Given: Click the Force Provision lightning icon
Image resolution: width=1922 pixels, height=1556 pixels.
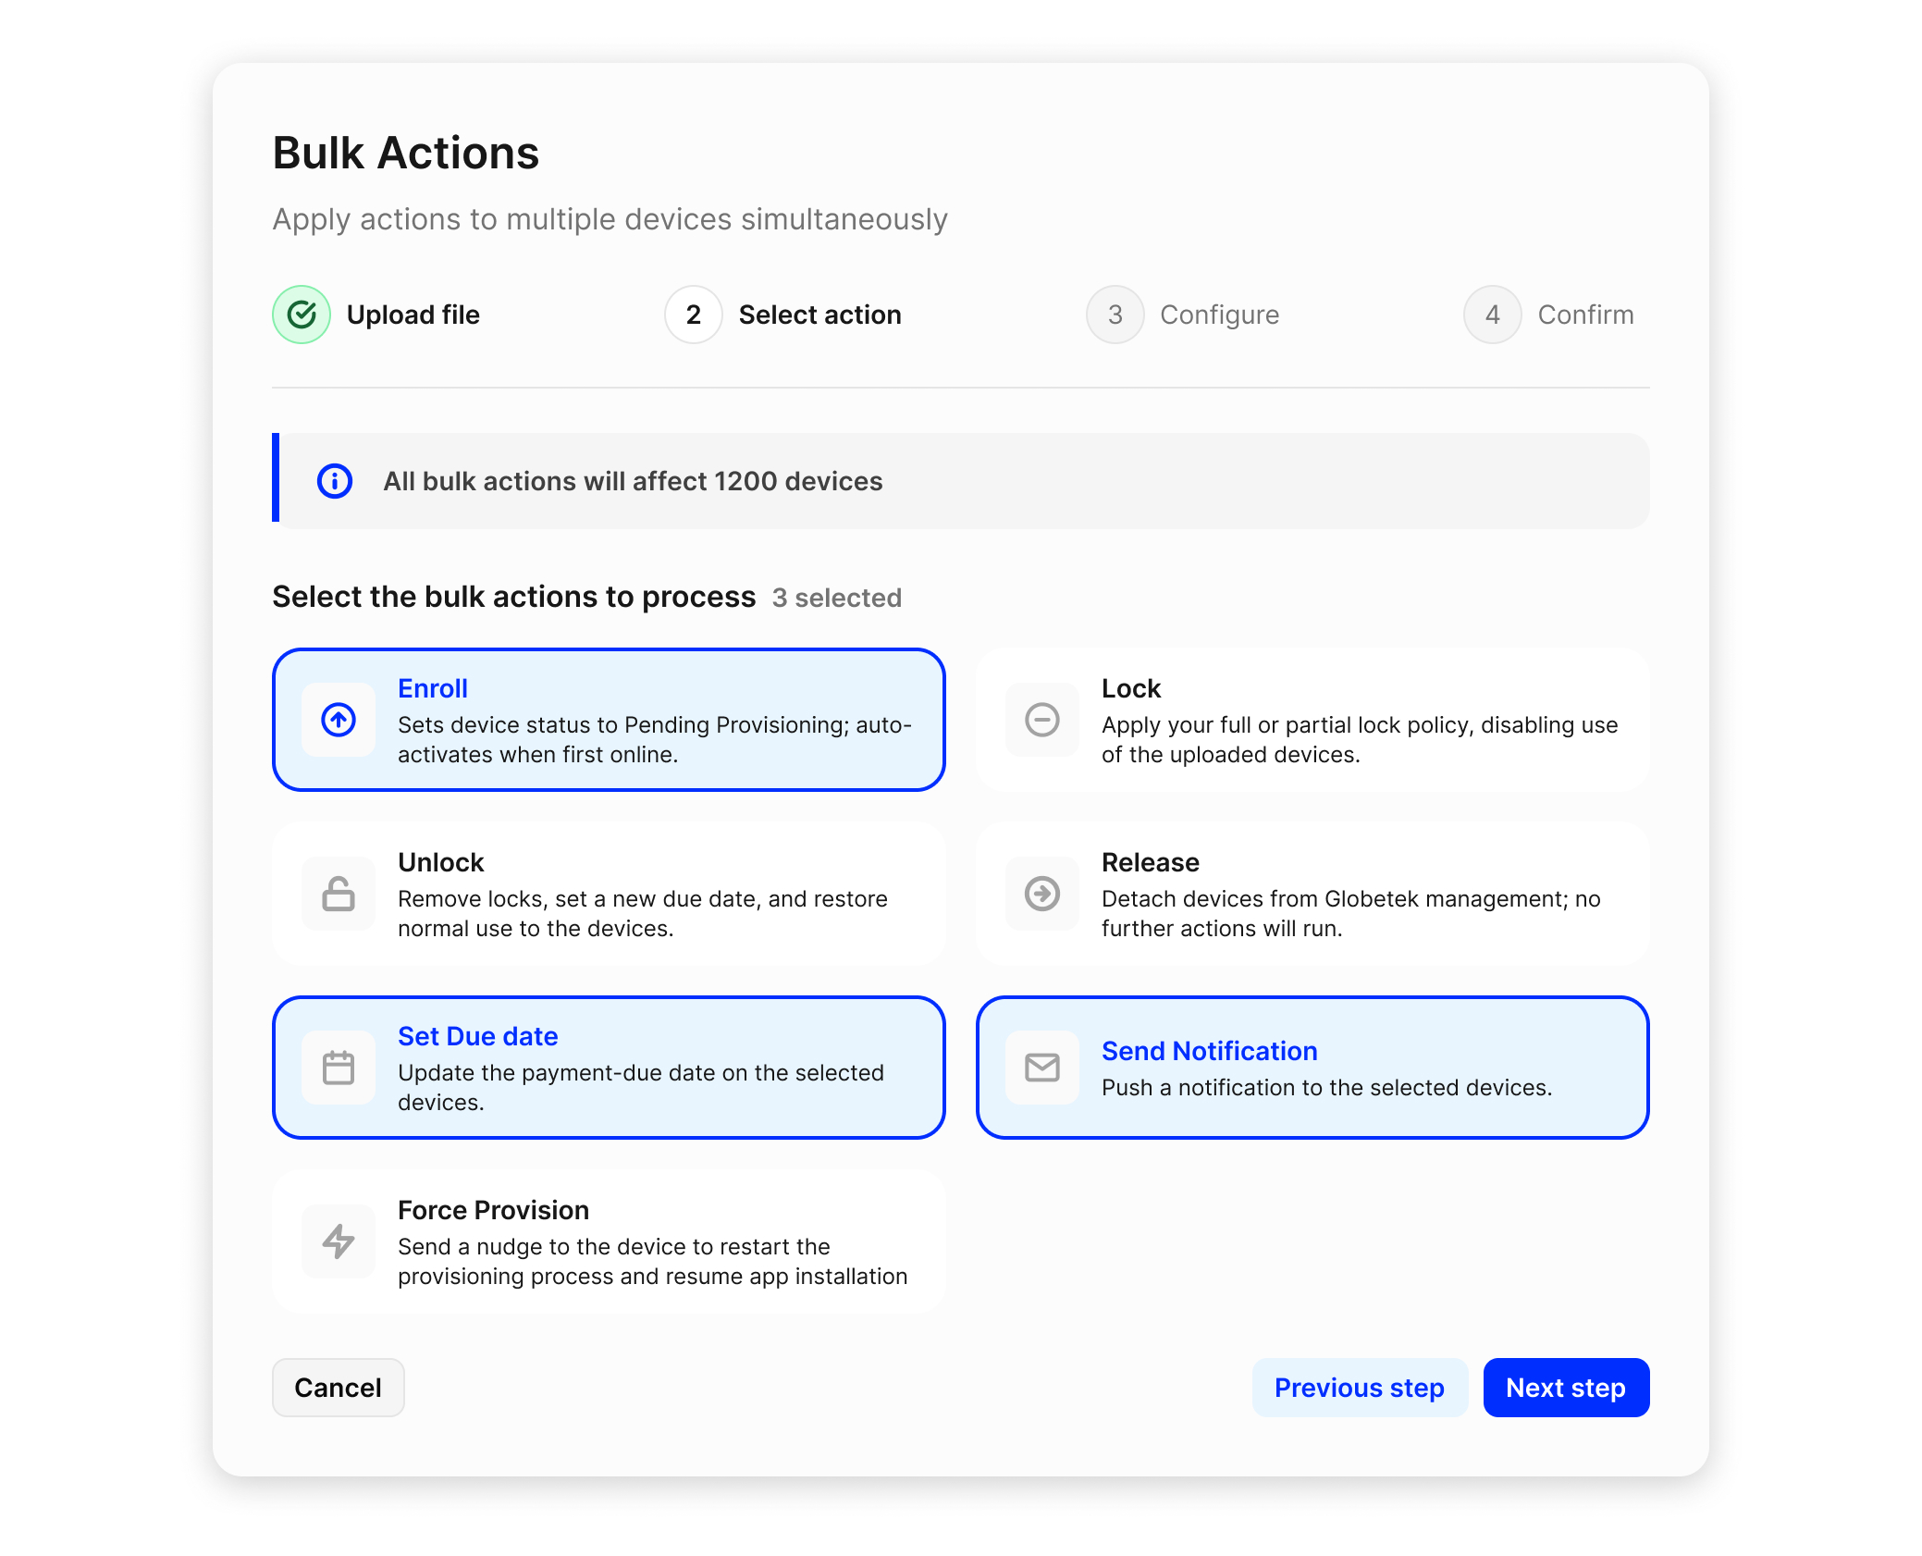Looking at the screenshot, I should click(x=339, y=1241).
